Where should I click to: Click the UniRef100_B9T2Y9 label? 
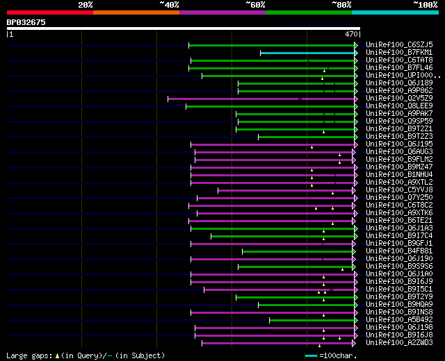click(x=399, y=297)
